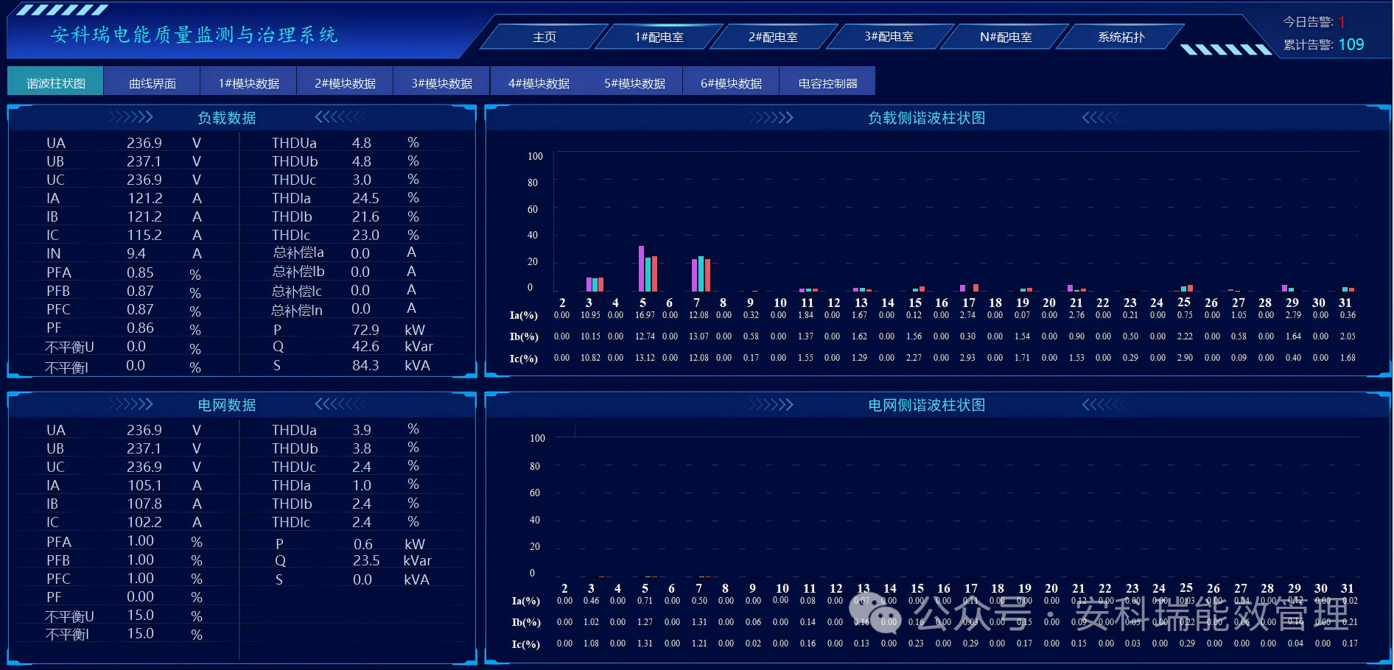The height and width of the screenshot is (670, 1394).
Task: Click load reactive power Q value 42.6
Action: coord(365,346)
